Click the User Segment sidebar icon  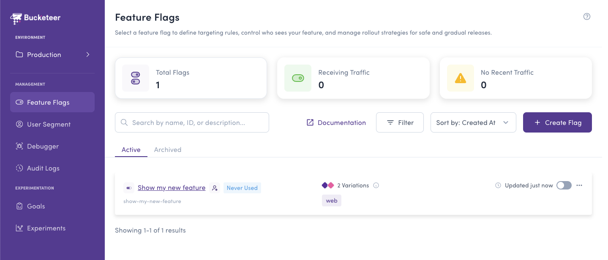pos(19,124)
